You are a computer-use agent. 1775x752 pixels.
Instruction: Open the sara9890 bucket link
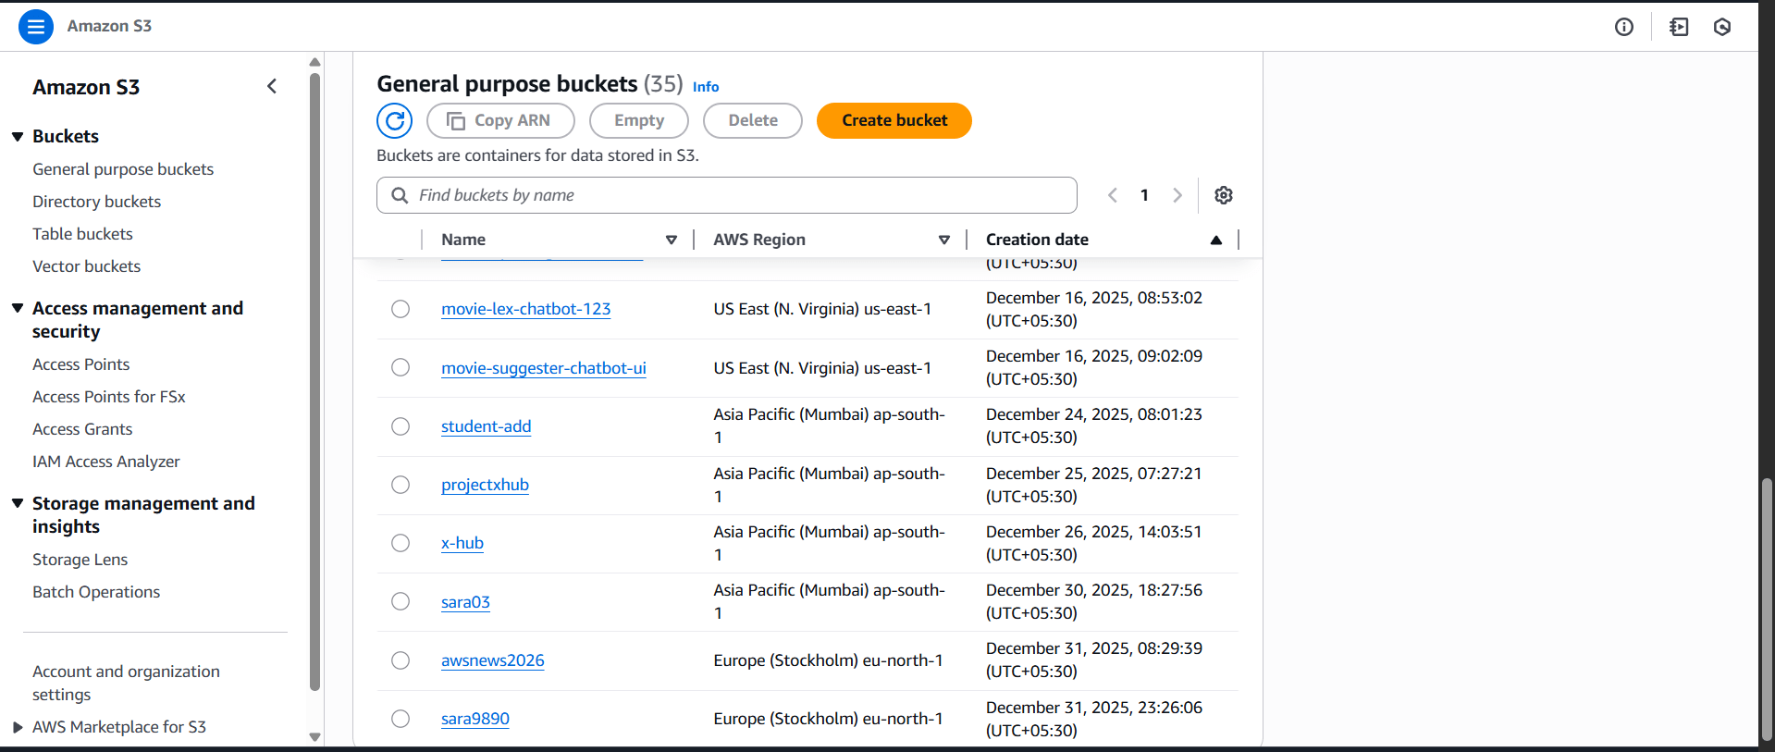click(475, 719)
